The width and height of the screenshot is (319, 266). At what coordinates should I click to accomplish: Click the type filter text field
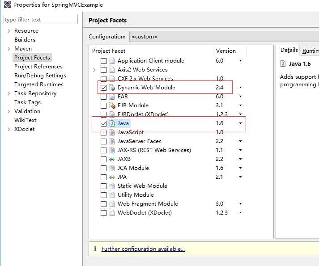click(41, 20)
